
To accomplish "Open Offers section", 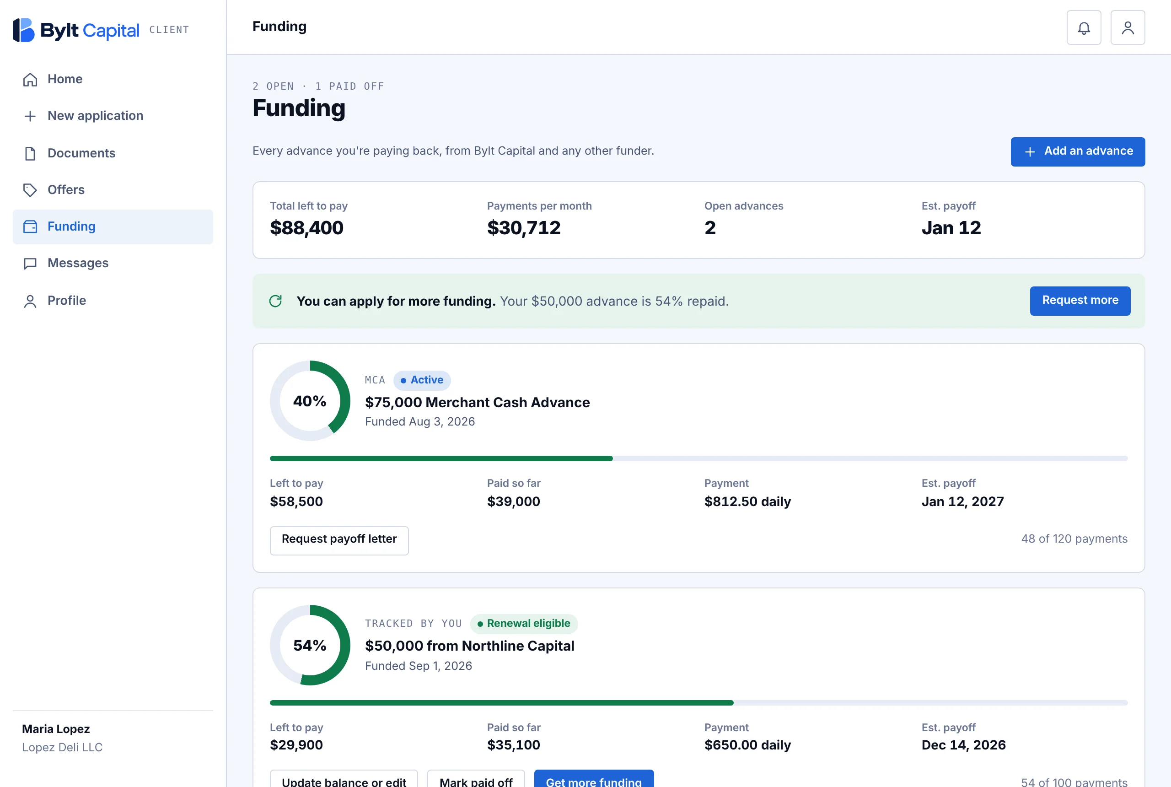I will click(x=113, y=190).
